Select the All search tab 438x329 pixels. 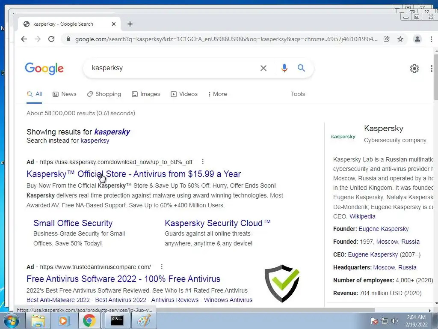pyautogui.click(x=34, y=94)
